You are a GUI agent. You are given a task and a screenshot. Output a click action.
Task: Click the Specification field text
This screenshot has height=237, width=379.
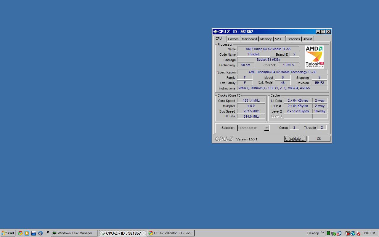[x=282, y=72]
